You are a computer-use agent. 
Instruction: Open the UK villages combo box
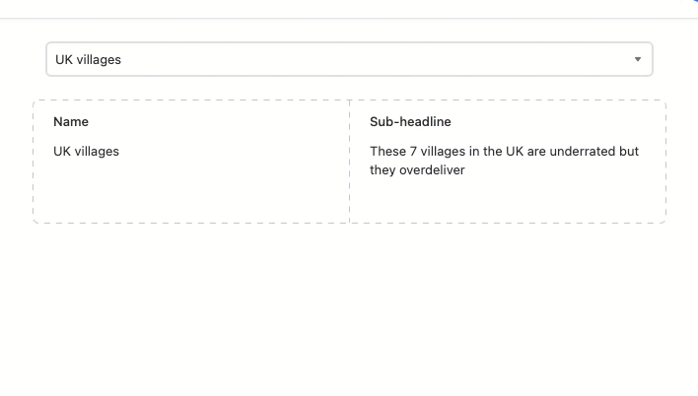coord(349,59)
